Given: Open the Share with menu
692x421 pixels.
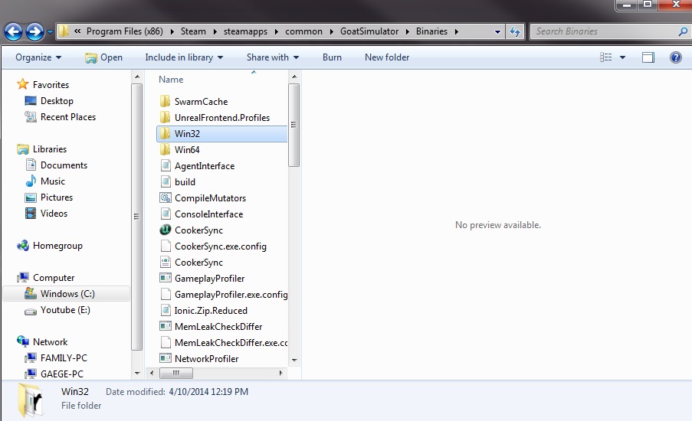Looking at the screenshot, I should pos(273,57).
